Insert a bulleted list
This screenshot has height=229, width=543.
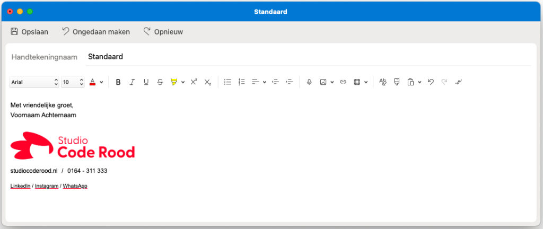point(227,82)
